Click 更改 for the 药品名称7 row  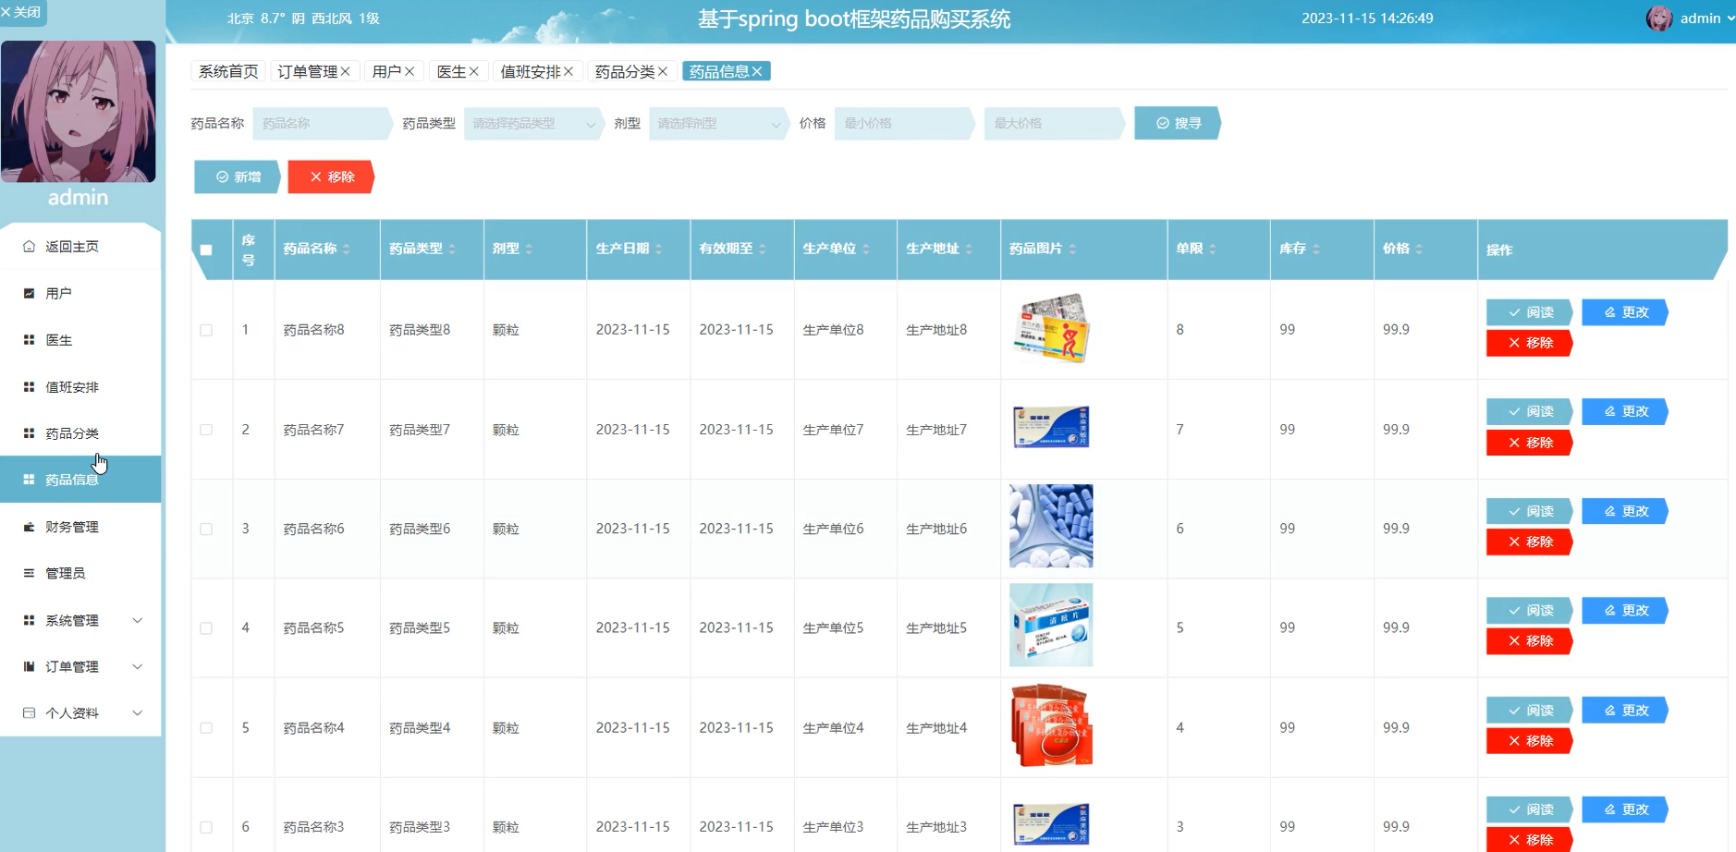pos(1624,412)
